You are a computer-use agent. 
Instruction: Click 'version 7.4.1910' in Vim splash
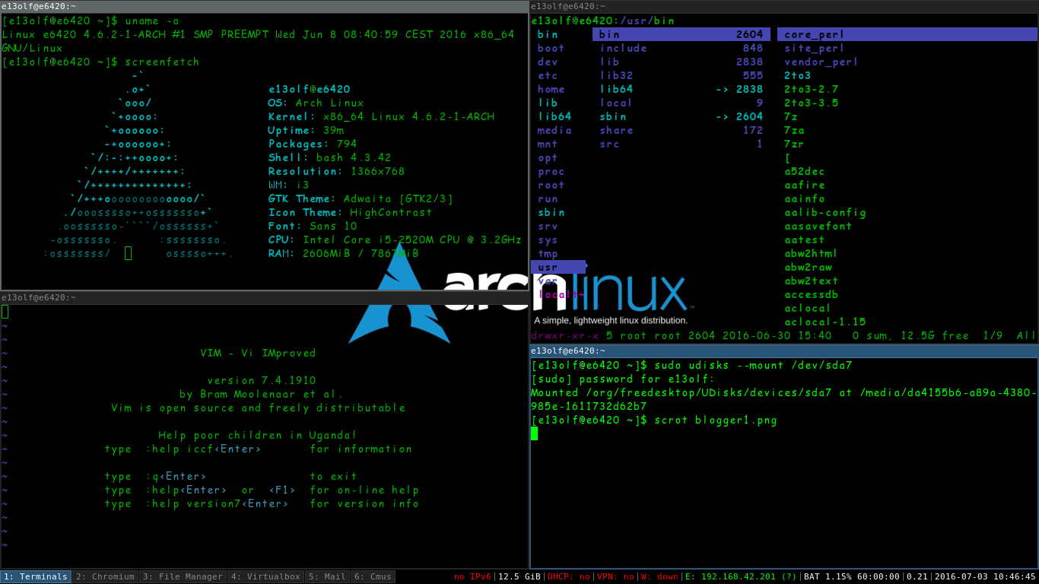(261, 380)
